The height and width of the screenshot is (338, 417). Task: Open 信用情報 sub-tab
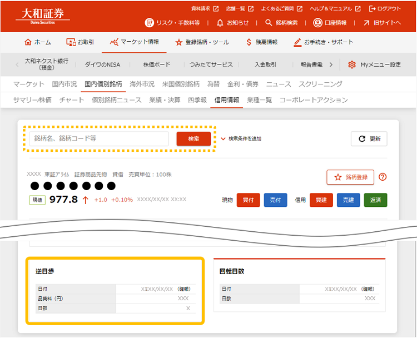coord(227,100)
